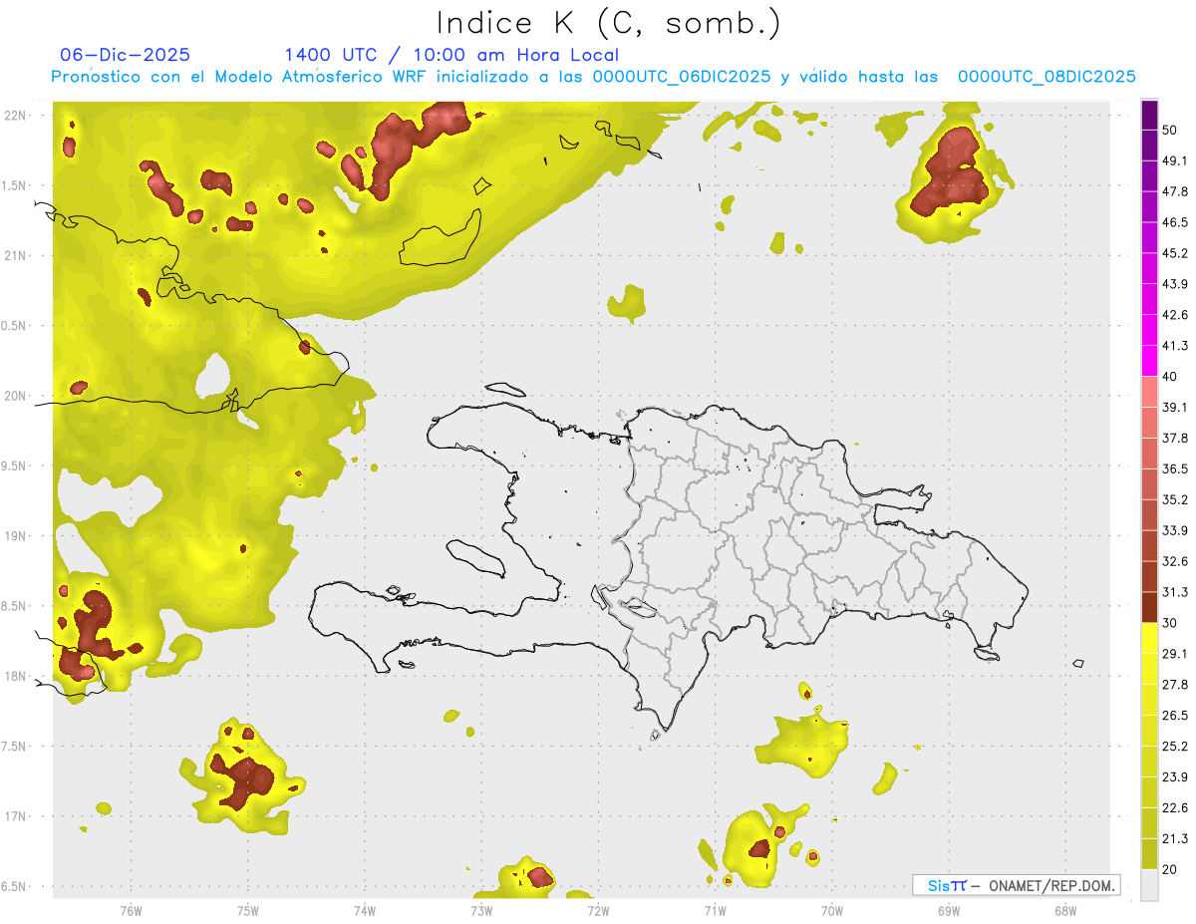Click the '73W' longitude label

(x=481, y=910)
